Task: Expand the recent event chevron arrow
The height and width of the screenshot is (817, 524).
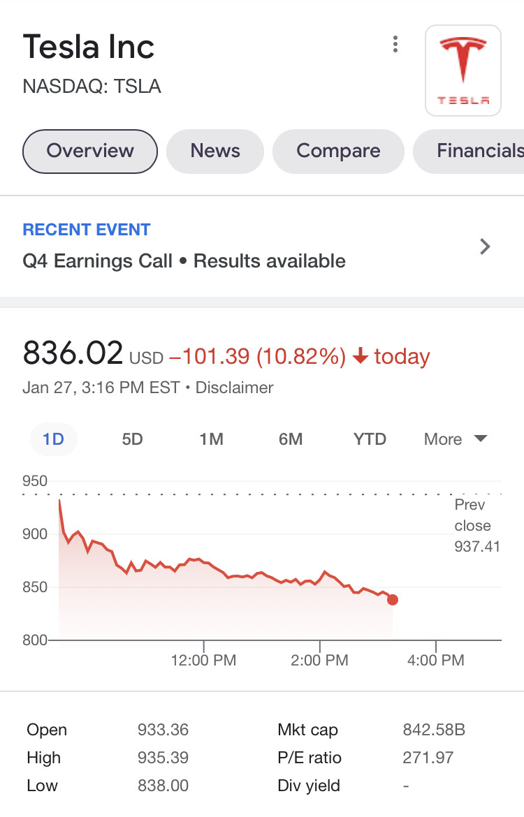Action: (x=486, y=246)
